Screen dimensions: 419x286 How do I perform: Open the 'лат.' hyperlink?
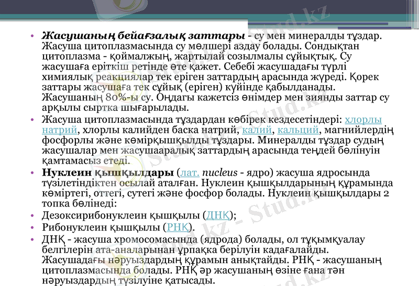tap(190, 173)
